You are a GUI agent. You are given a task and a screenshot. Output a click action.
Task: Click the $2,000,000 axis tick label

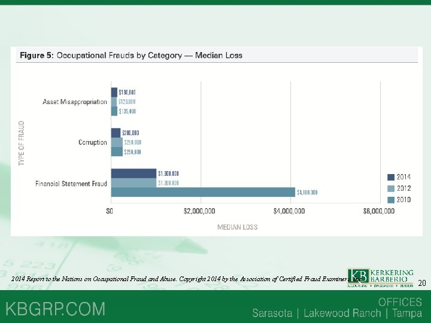[199, 211]
